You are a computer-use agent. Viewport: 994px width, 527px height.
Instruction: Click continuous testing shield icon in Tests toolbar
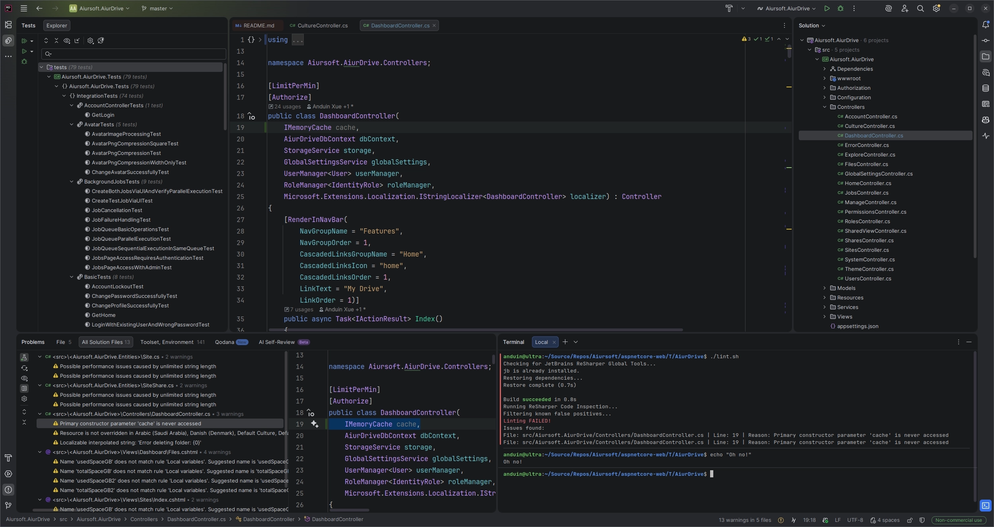point(101,41)
